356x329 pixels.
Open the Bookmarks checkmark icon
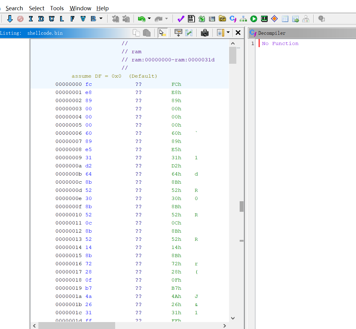(x=181, y=19)
